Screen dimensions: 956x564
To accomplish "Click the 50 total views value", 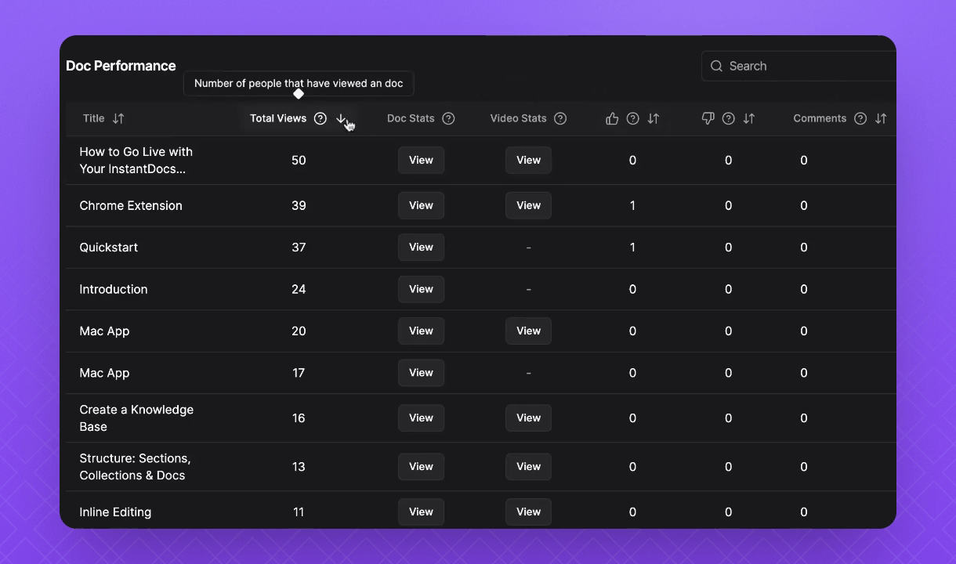I will (299, 160).
